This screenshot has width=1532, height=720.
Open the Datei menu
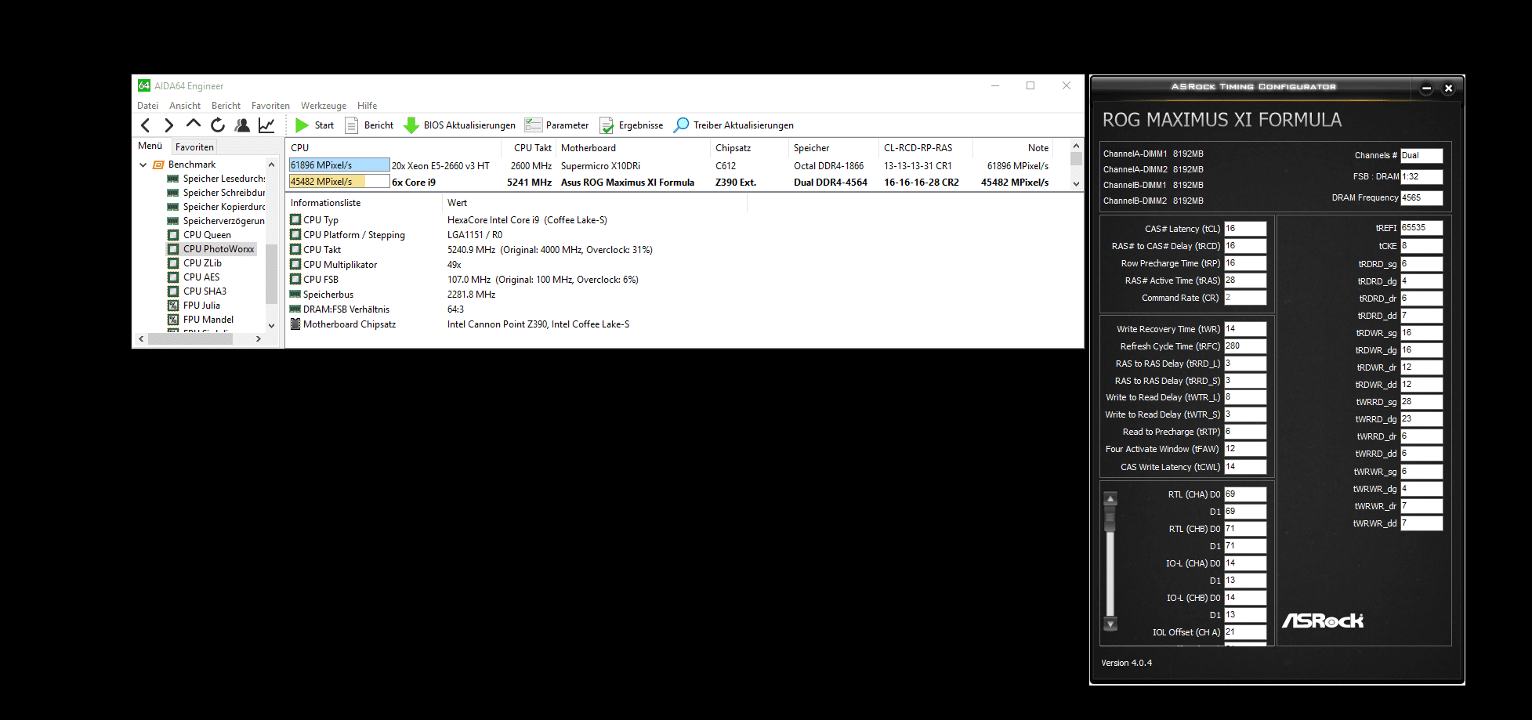coord(147,106)
